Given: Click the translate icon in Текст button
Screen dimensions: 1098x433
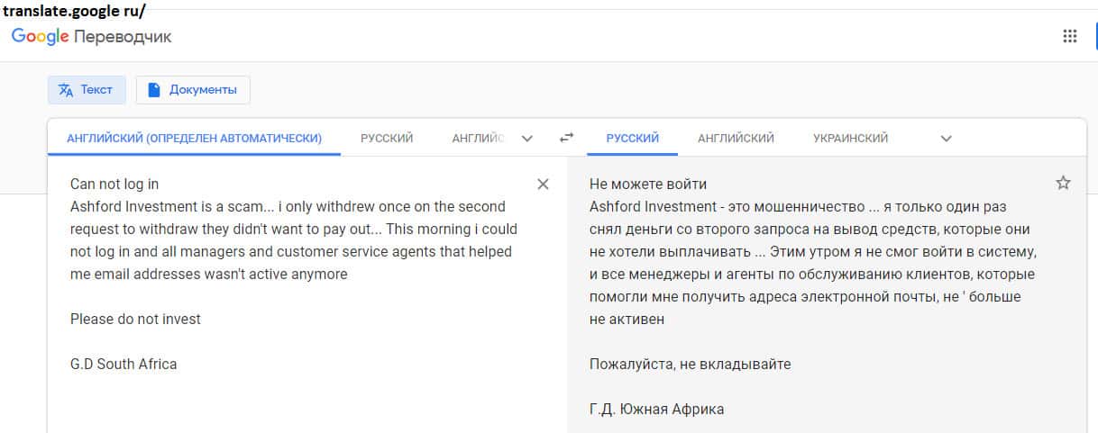Looking at the screenshot, I should pyautogui.click(x=65, y=89).
